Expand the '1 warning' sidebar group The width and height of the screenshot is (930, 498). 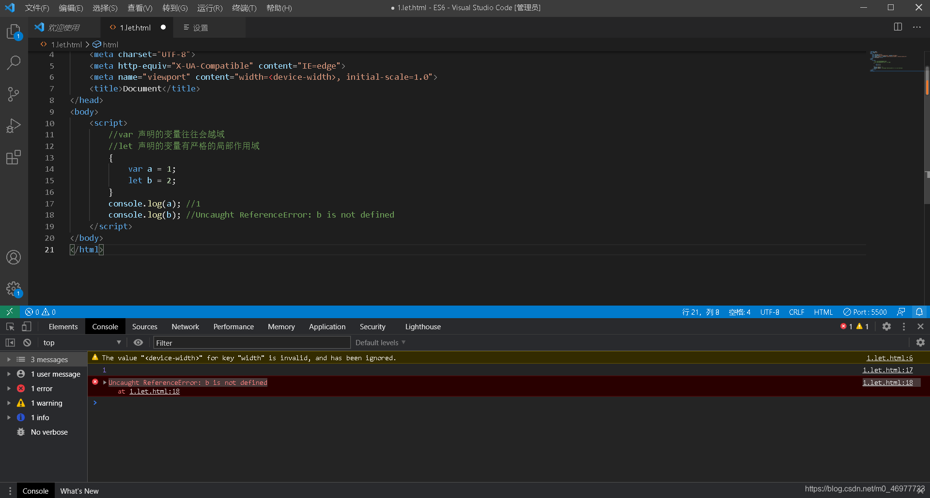(x=9, y=403)
